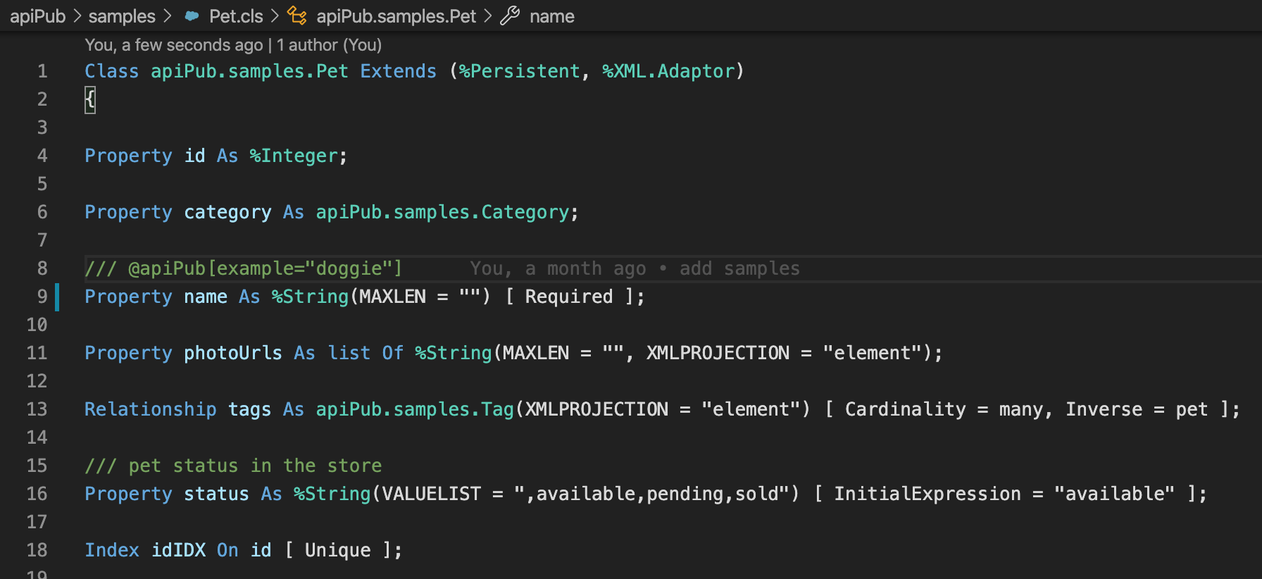Click the wrench property icon before name

(x=510, y=15)
